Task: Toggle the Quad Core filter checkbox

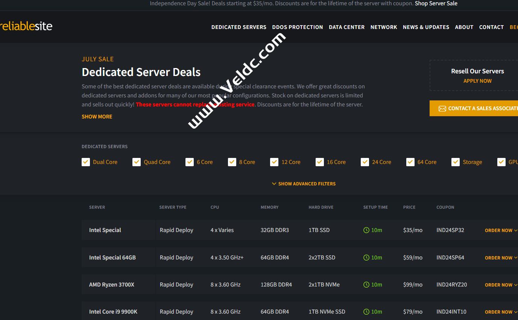Action: [137, 162]
